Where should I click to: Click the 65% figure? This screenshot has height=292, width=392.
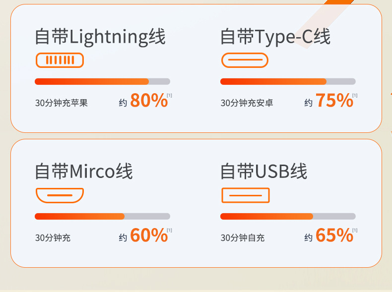(334, 235)
